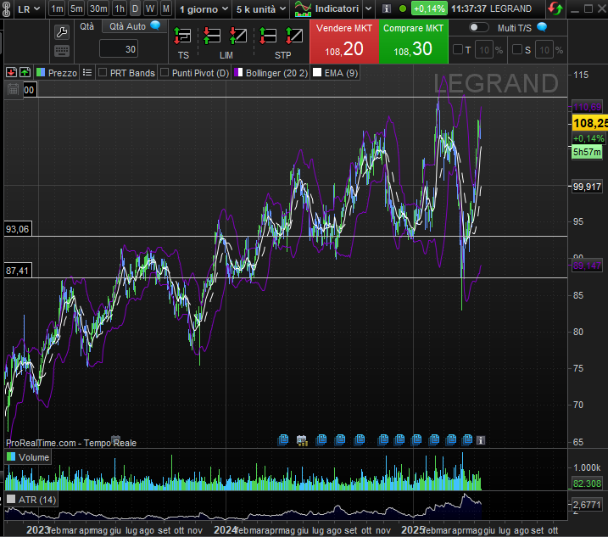Switch to the 30m timeframe
This screenshot has width=608, height=537.
click(98, 8)
